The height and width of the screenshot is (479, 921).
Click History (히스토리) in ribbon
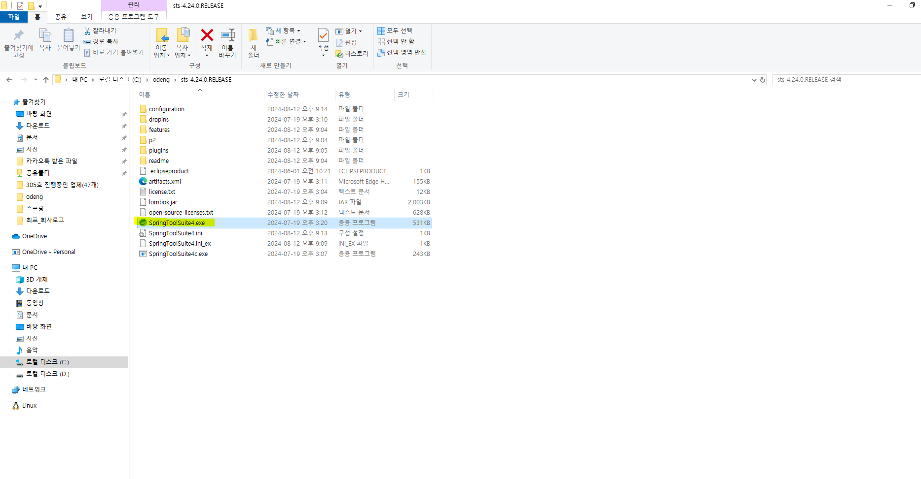tap(352, 54)
